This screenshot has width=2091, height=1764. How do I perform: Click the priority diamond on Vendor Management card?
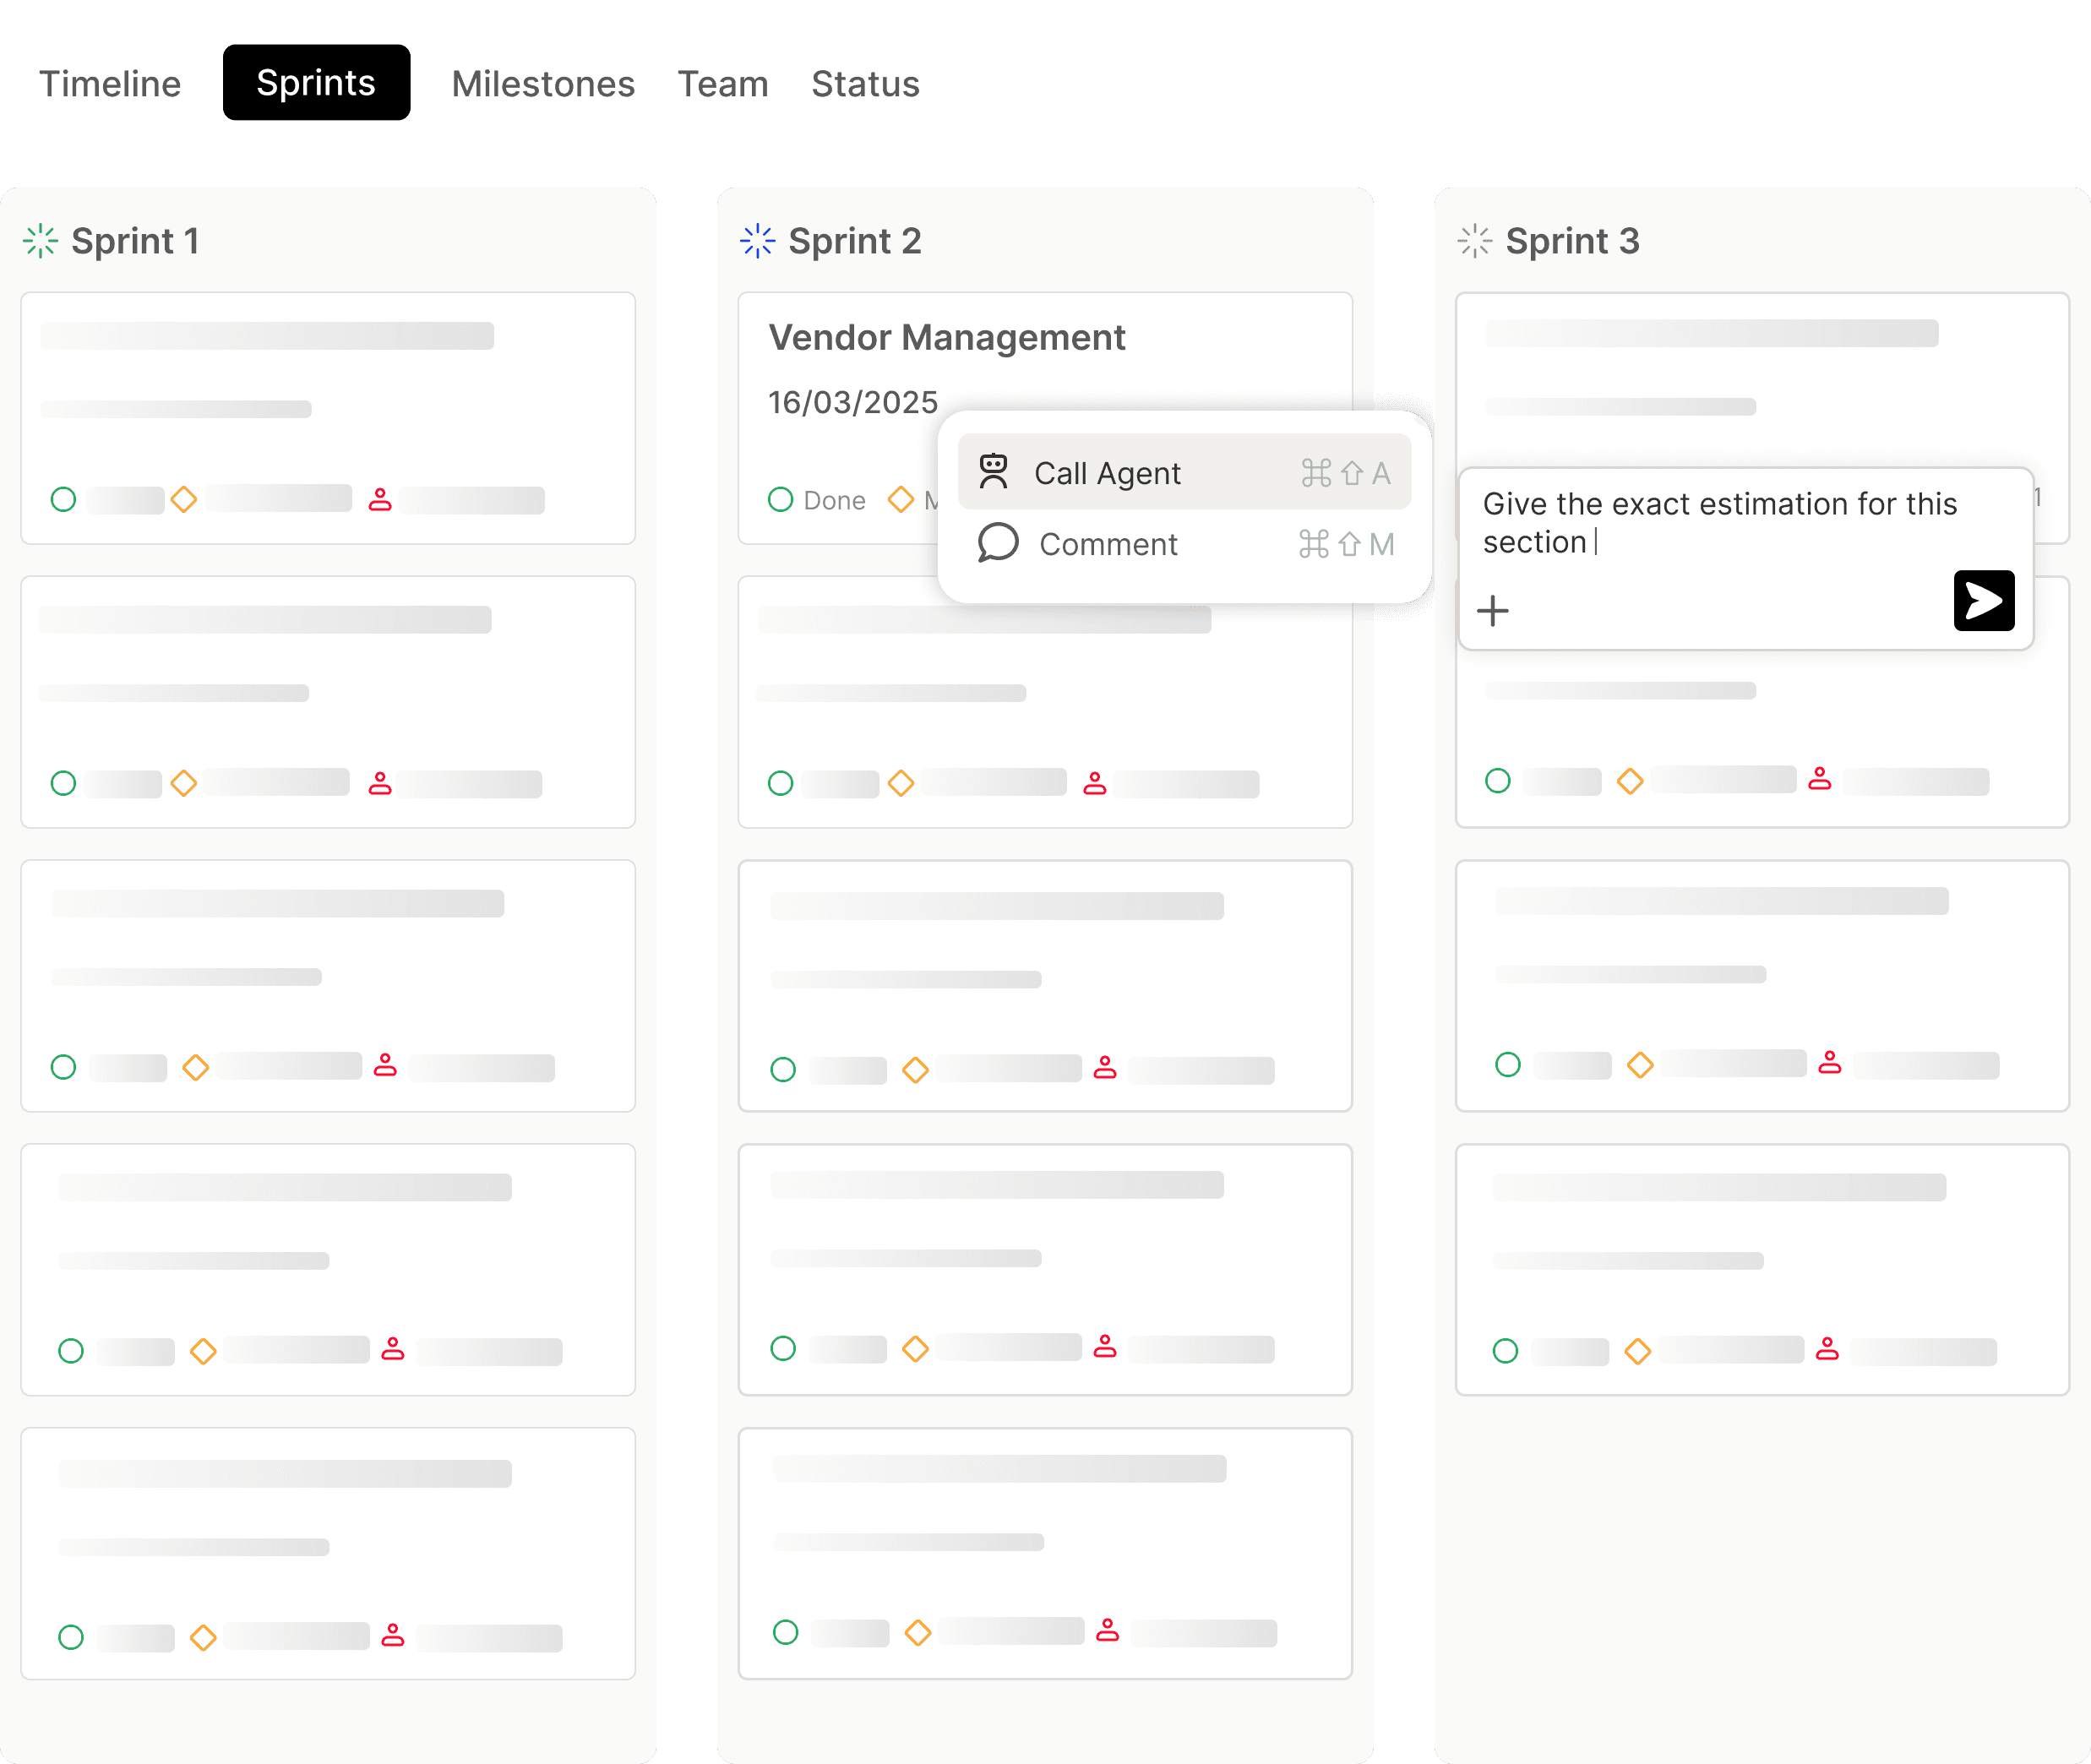pos(901,499)
